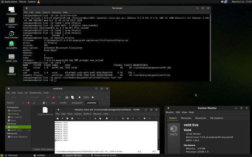Close the Places sidebar pane

coord(28,103)
